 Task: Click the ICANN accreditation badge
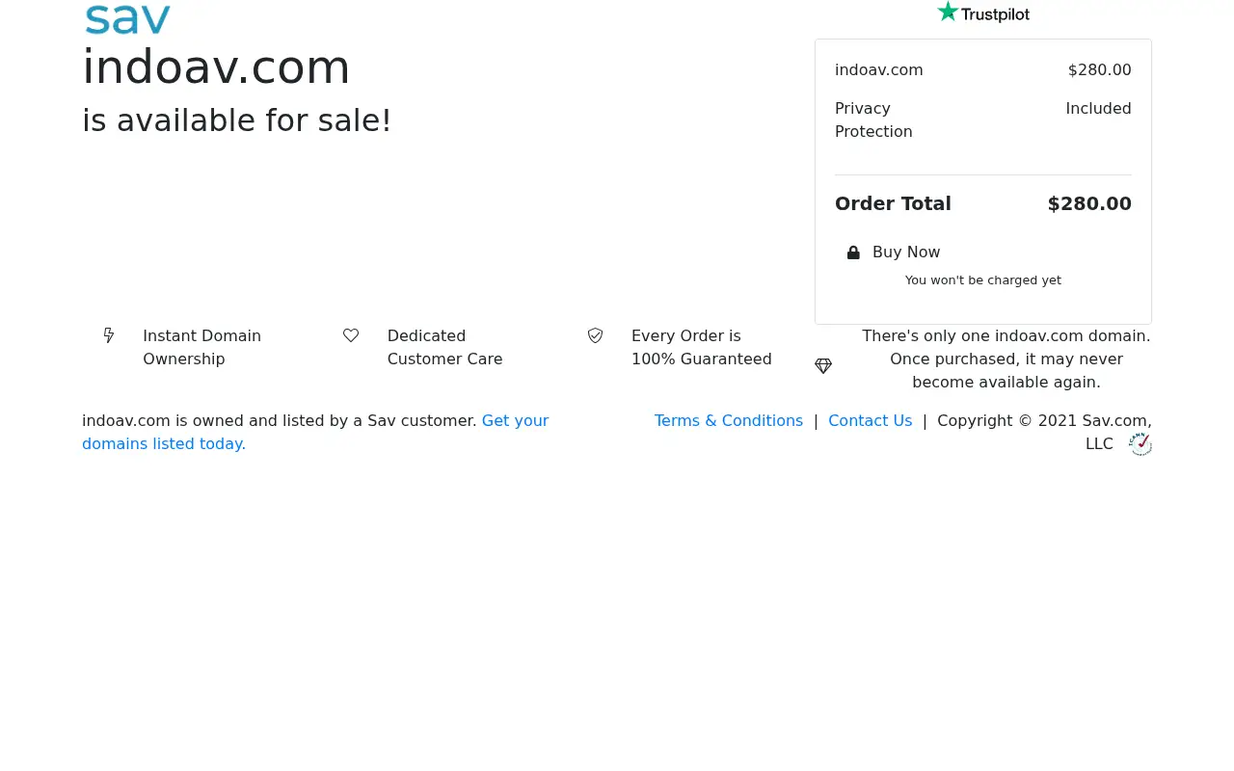(1140, 443)
